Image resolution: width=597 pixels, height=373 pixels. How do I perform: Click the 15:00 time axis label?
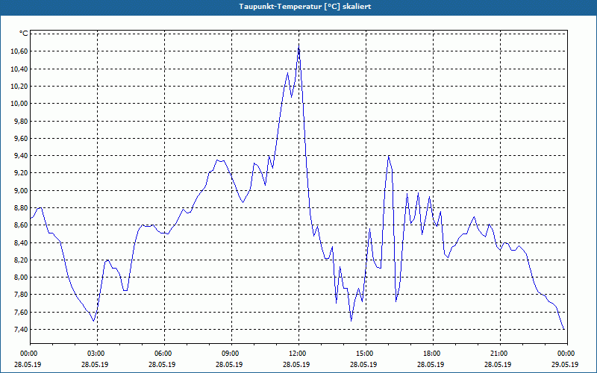pyautogui.click(x=363, y=354)
